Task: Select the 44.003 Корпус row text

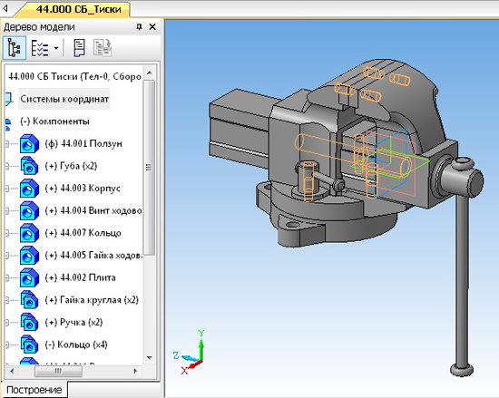Action: click(83, 189)
